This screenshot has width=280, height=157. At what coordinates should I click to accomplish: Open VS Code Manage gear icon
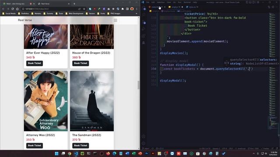pyautogui.click(x=143, y=143)
